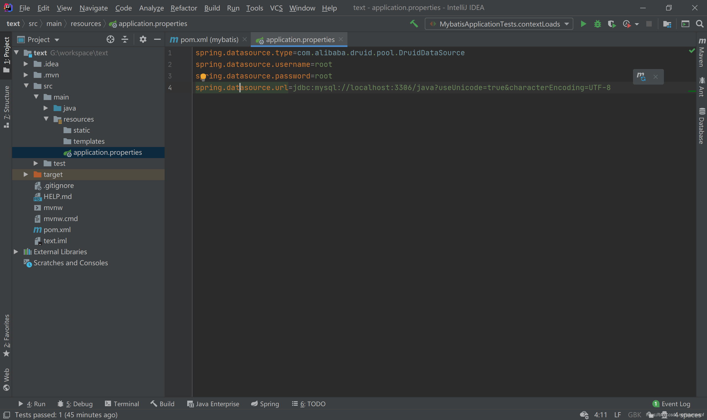
Task: Load Maven changes floating icon
Action: (x=641, y=77)
